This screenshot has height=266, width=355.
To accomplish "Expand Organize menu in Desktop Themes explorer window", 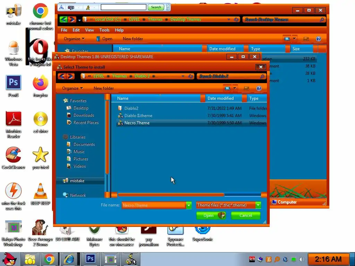I will click(x=74, y=39).
